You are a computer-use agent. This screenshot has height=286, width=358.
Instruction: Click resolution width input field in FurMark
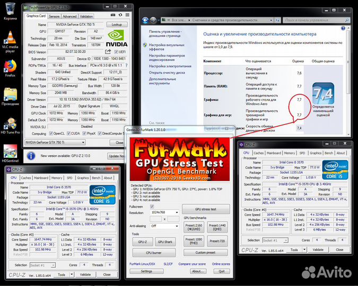click(x=156, y=219)
